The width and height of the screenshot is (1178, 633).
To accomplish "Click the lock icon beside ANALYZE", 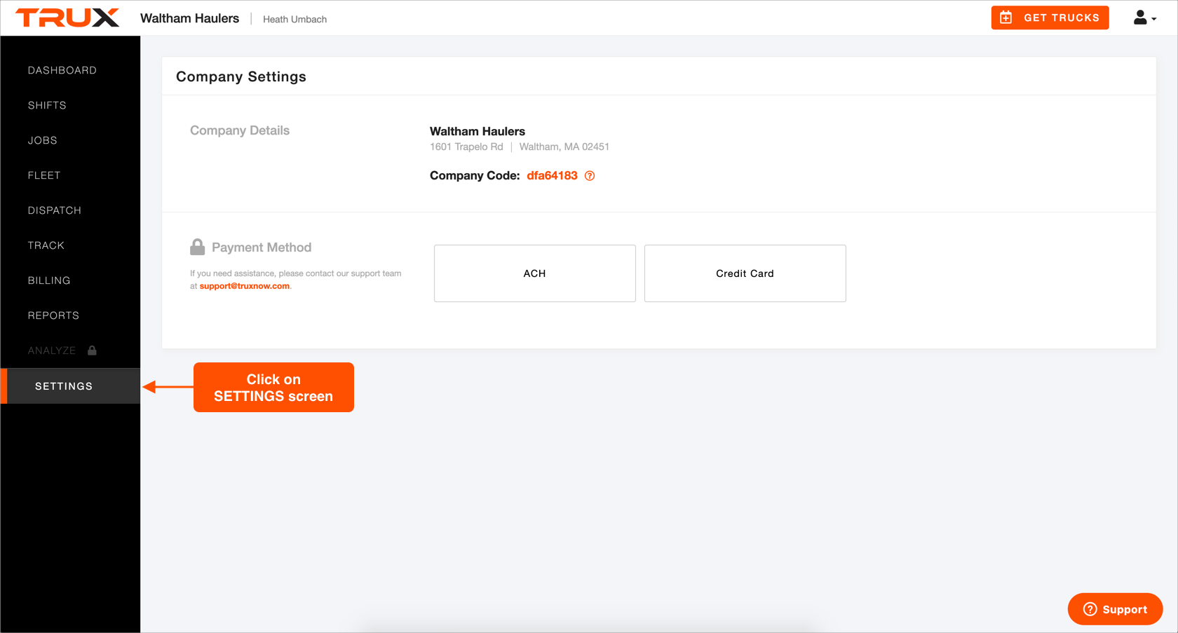I will (92, 350).
